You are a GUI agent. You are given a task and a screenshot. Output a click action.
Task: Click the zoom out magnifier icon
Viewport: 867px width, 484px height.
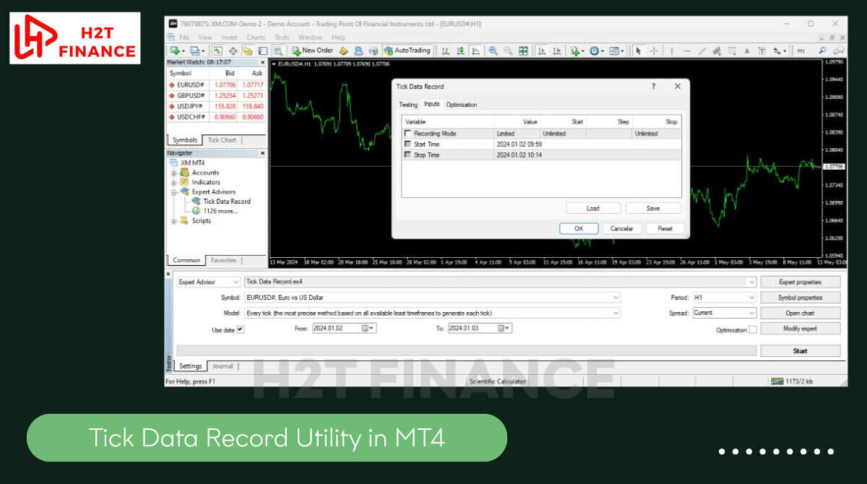click(x=508, y=51)
